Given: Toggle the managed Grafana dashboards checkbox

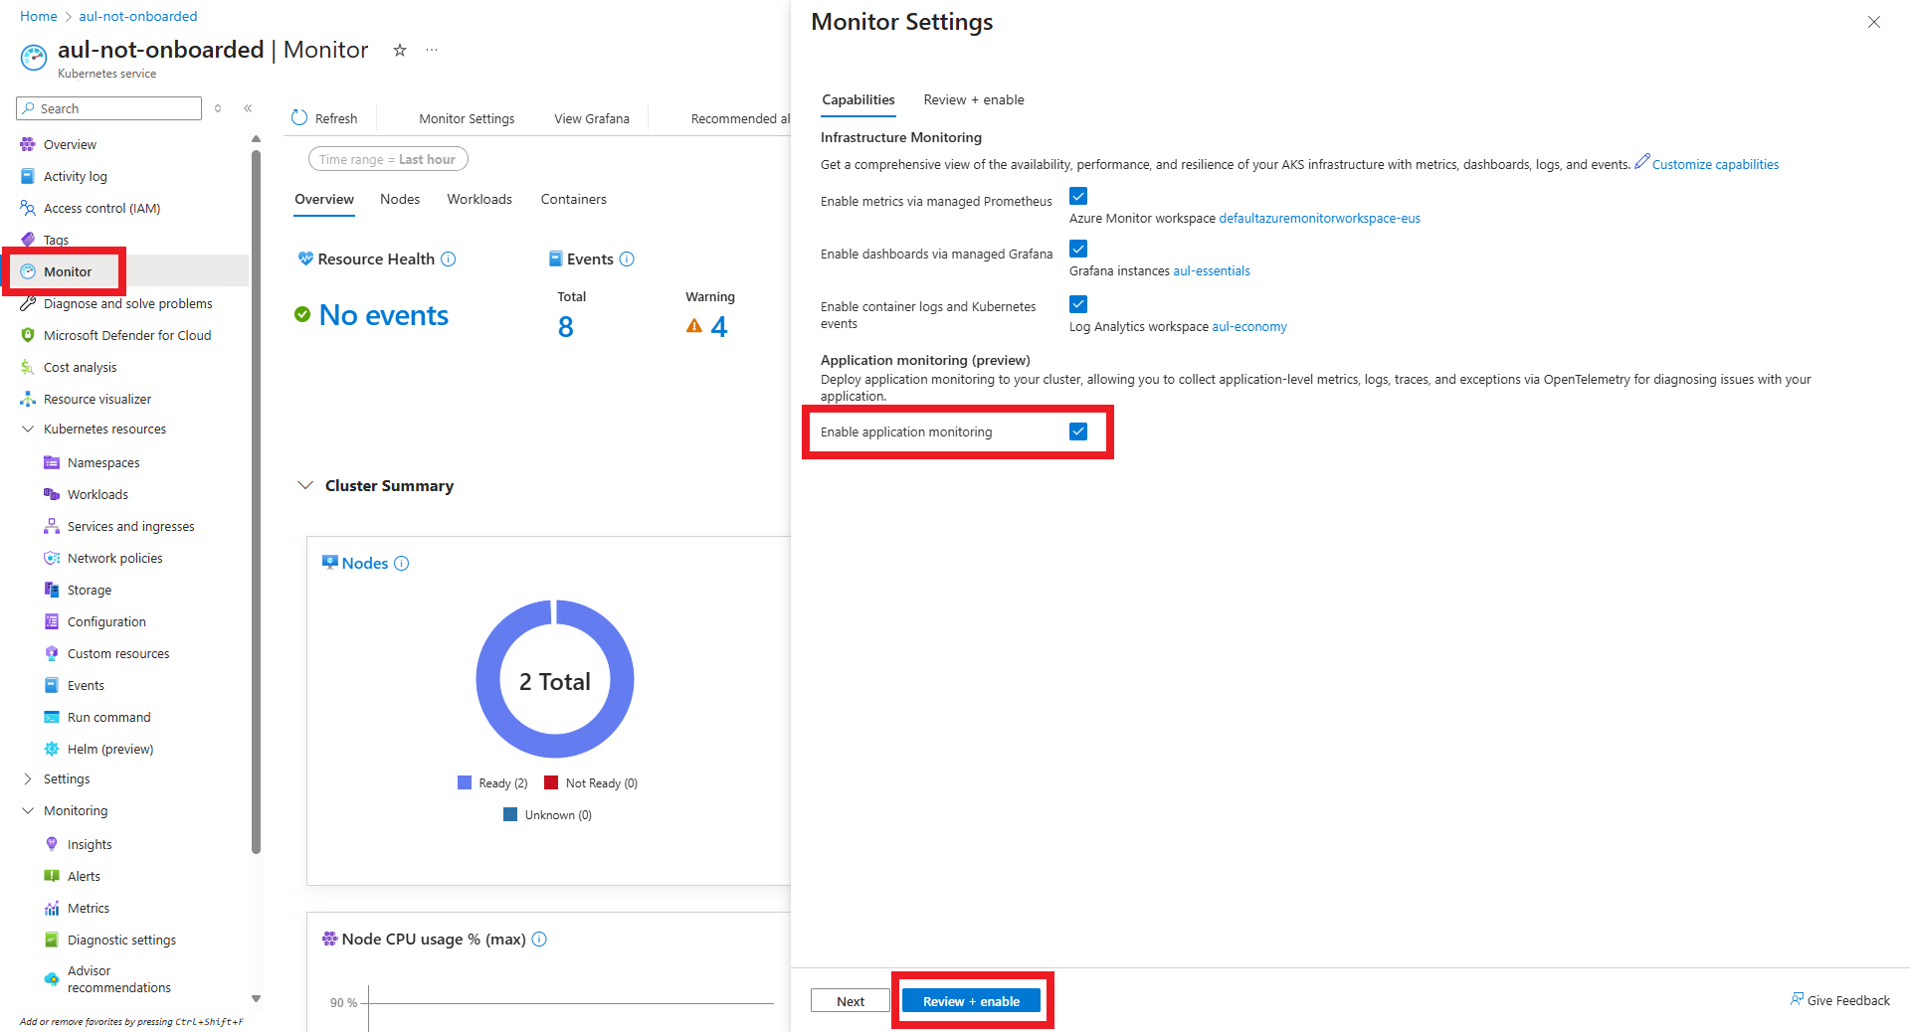Looking at the screenshot, I should tap(1078, 249).
